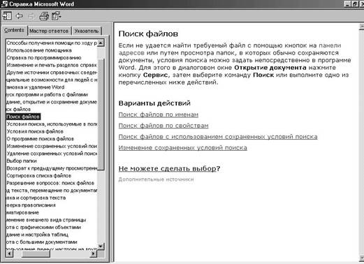Click the contents horizontal scrollbar thumb
This screenshot has width=364, height=264.
coord(36,254)
